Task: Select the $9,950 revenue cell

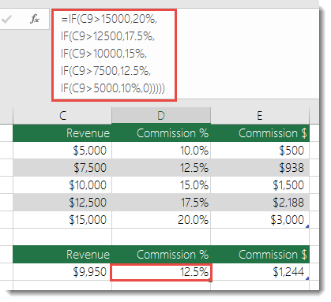Action: coord(62,272)
